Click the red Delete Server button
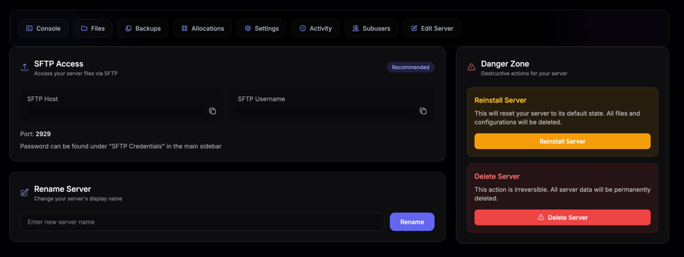The image size is (684, 257). coord(562,217)
